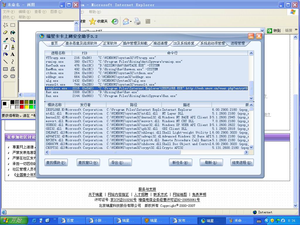Click the 结束进程(K) button
300x225 pixels.
tap(242, 163)
